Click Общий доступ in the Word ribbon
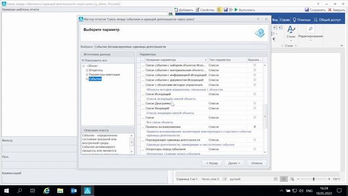 pos(327,20)
